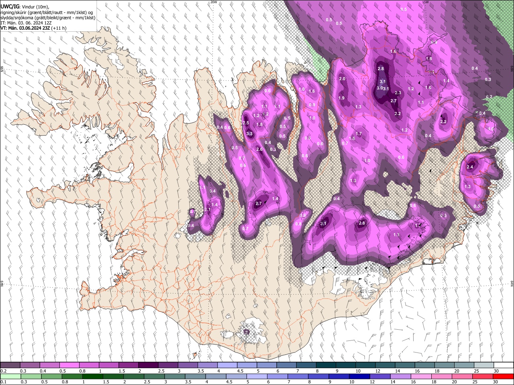
Task: Pick lower legend pink swatch between 16 and 18
Action: (x=421, y=377)
